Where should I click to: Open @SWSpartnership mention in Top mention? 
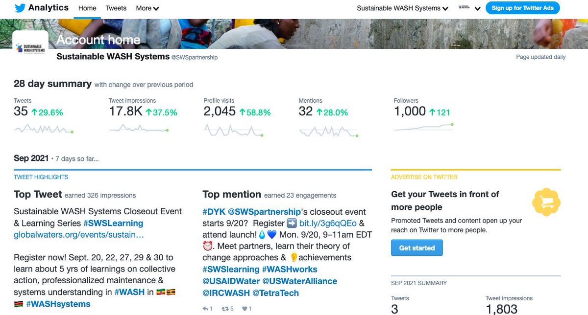[264, 212]
